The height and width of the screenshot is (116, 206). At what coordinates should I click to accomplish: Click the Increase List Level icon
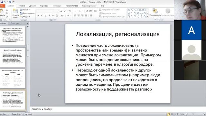pyautogui.click(x=90, y=11)
